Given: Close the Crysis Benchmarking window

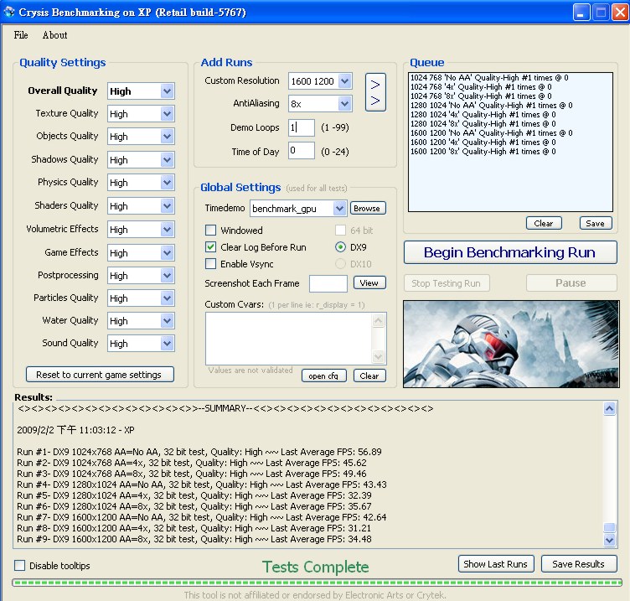Looking at the screenshot, I should coord(620,13).
